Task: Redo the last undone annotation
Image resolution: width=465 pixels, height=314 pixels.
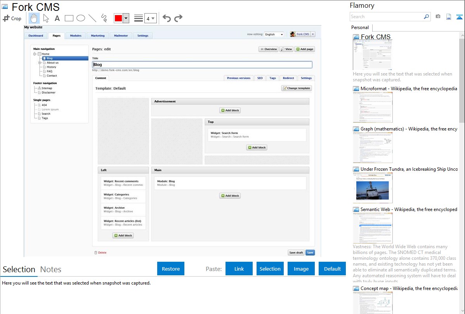Action: (x=178, y=18)
